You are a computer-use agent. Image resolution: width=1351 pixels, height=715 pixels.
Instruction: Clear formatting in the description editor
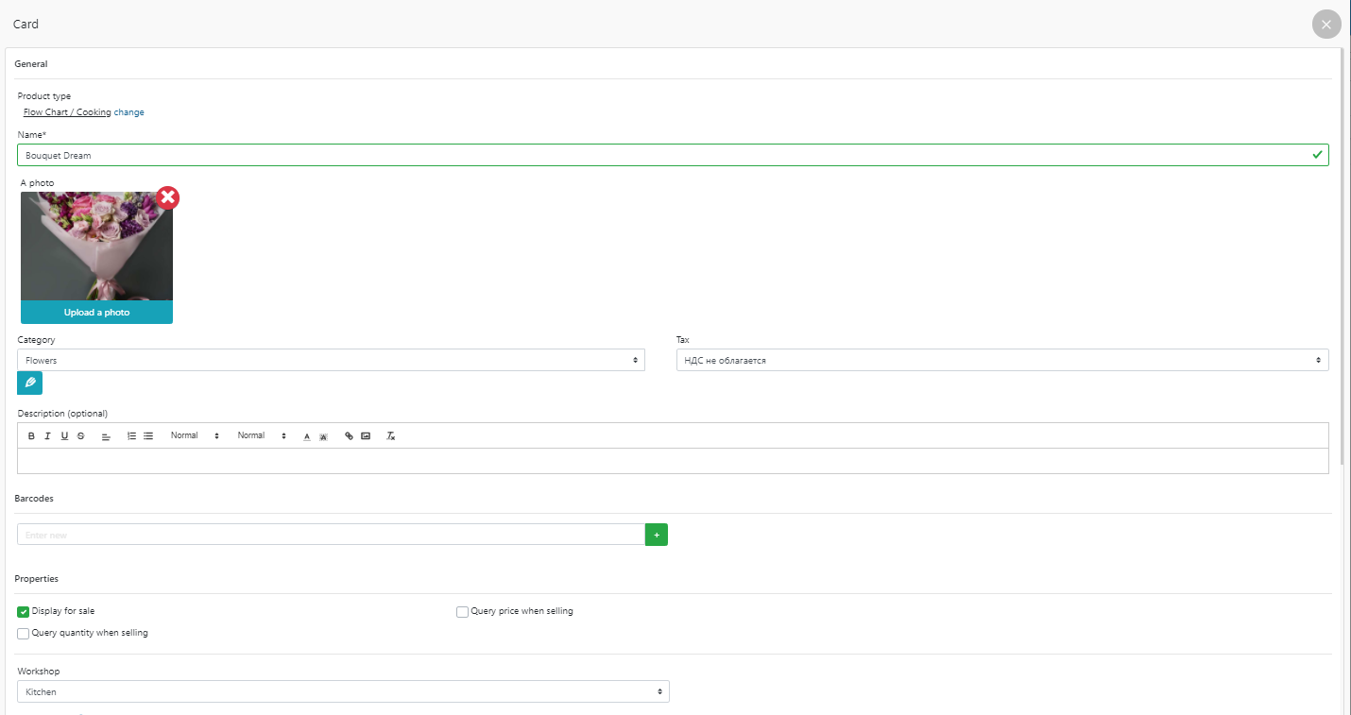390,436
